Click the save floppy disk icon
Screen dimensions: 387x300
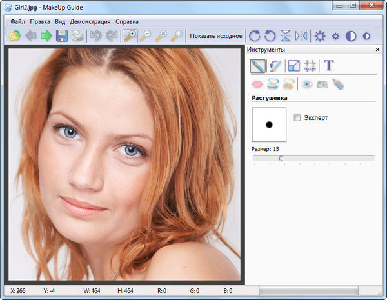[62, 36]
